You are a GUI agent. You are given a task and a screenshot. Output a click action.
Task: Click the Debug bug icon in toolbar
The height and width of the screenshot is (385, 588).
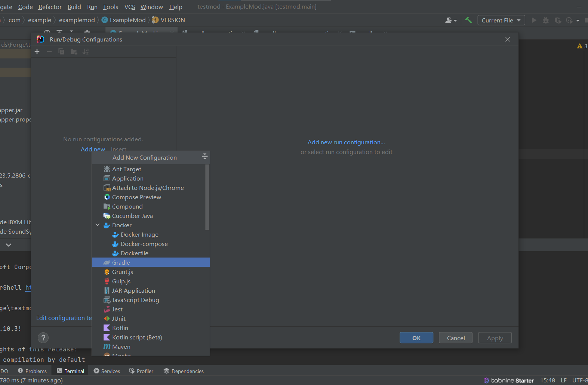click(x=546, y=20)
